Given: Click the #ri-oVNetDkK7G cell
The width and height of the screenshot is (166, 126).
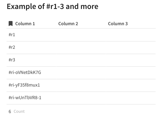Looking at the screenshot, I should 25,73.
